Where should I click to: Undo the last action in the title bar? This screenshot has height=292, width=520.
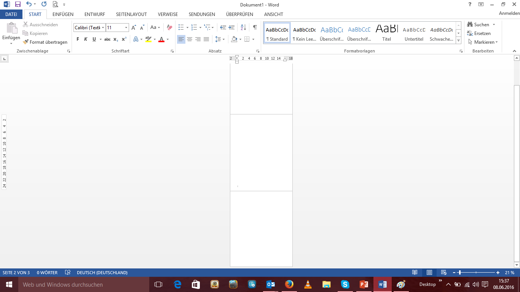click(x=29, y=5)
